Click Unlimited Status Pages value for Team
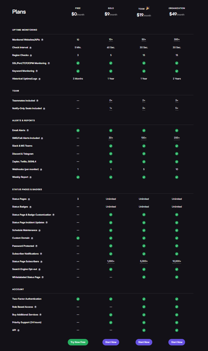Screen dimensions: 208x351 (x=144, y=199)
